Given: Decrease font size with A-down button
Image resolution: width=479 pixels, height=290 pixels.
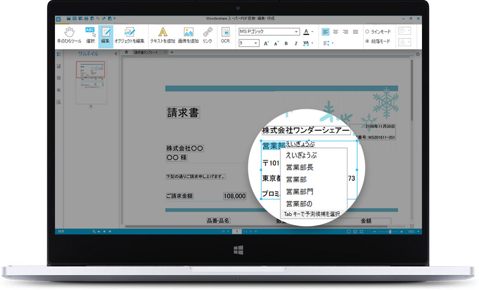Looking at the screenshot, I should (x=276, y=44).
